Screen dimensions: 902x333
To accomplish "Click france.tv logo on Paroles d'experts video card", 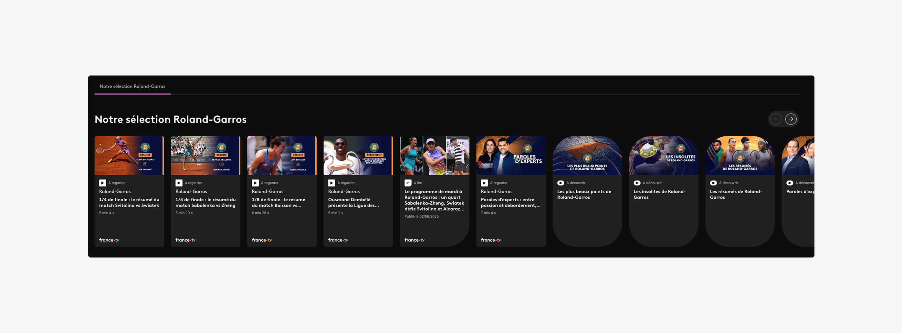I will (x=491, y=240).
